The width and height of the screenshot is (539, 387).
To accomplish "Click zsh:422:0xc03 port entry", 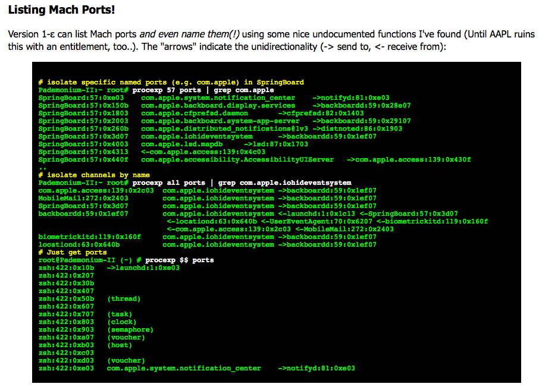I will pyautogui.click(x=66, y=353).
